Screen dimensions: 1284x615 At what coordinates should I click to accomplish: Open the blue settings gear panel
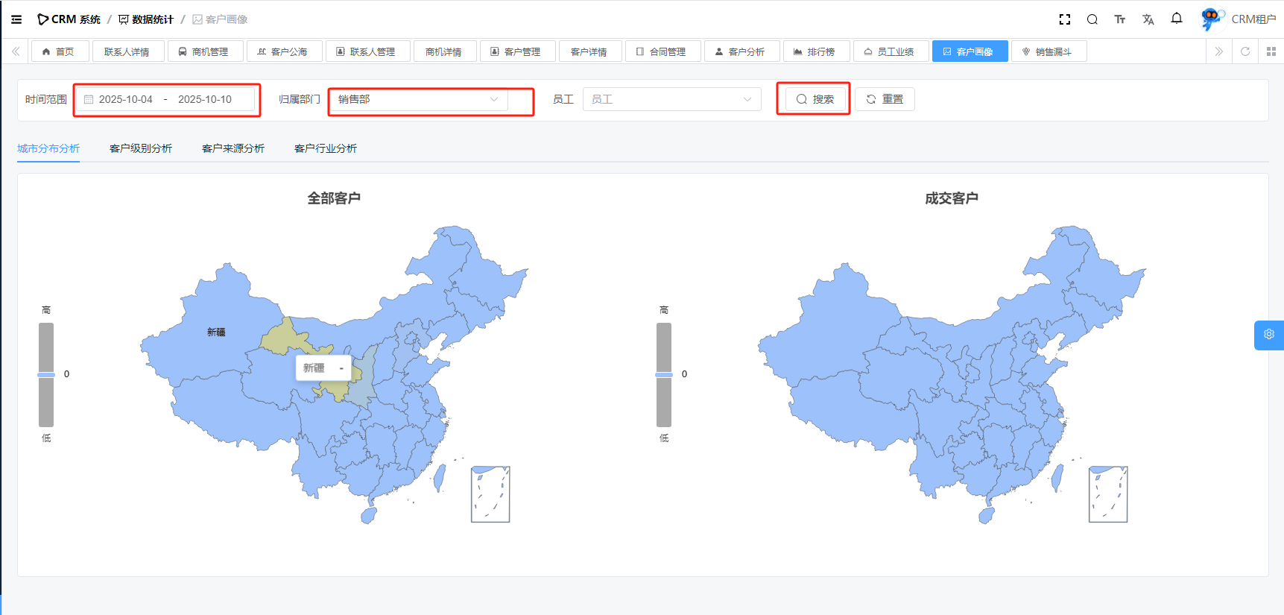tap(1268, 335)
